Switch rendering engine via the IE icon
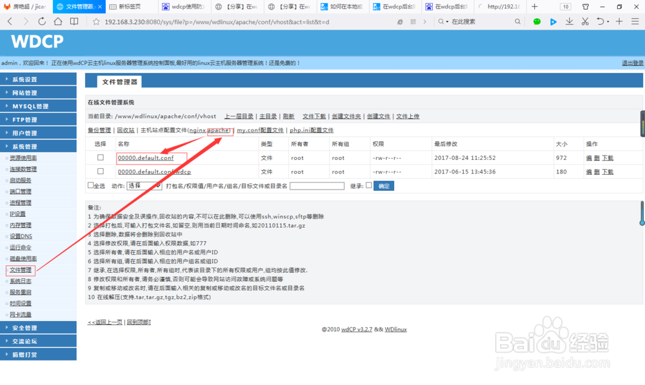 (x=400, y=22)
